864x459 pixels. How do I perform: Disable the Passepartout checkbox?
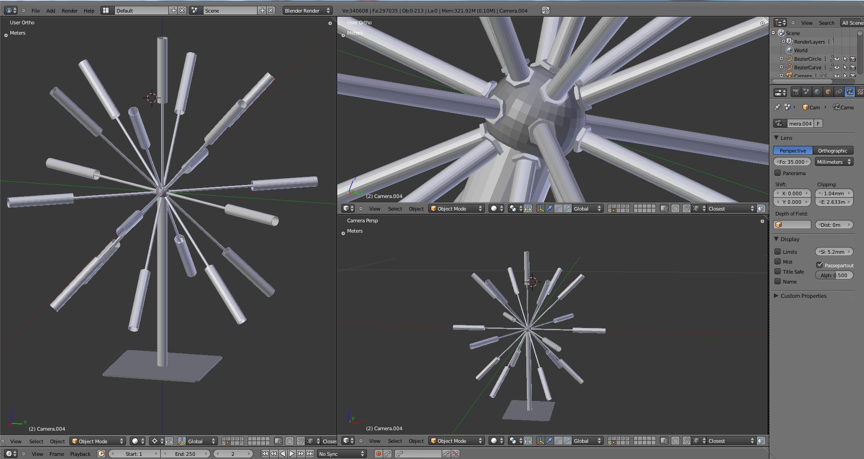tap(819, 265)
